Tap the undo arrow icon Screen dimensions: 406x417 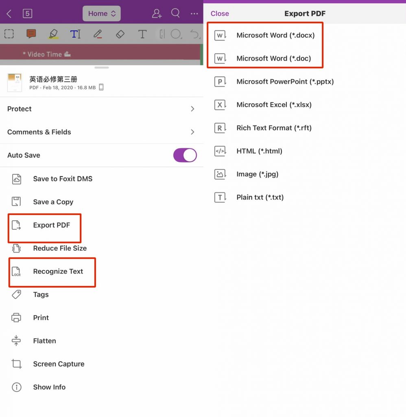[194, 34]
